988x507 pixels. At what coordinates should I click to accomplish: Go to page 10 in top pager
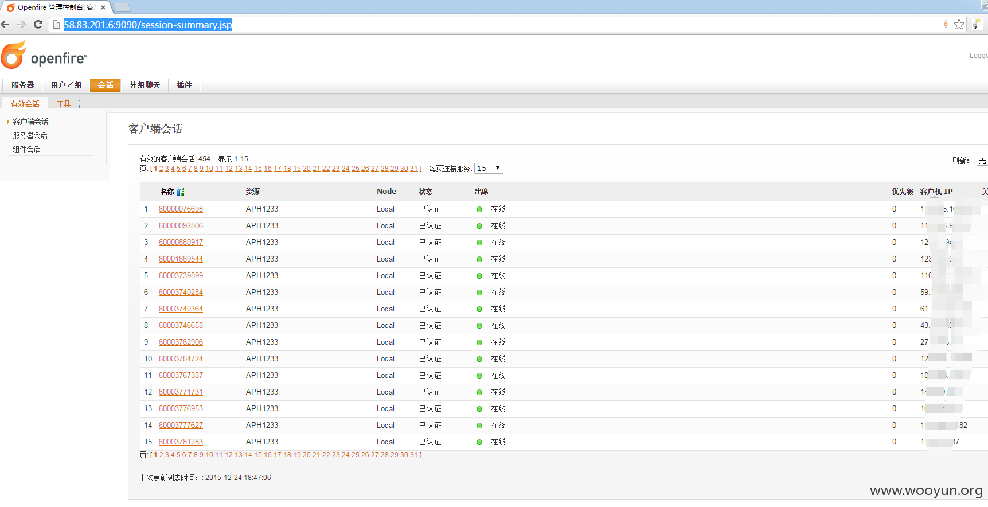[209, 169]
